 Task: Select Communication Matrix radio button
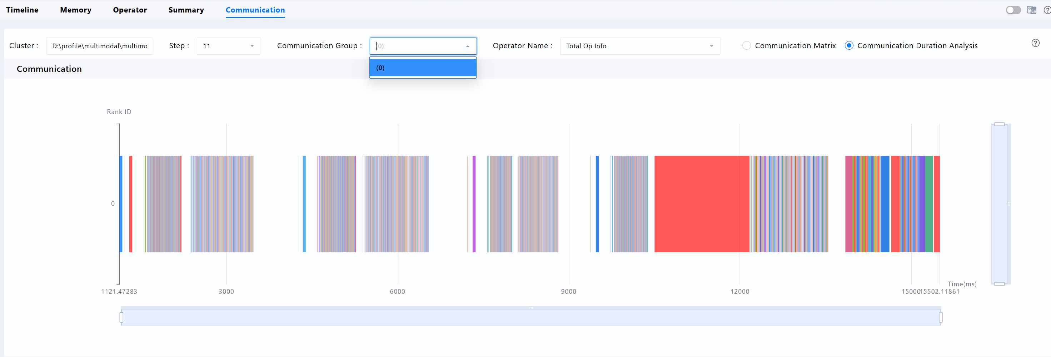[746, 46]
